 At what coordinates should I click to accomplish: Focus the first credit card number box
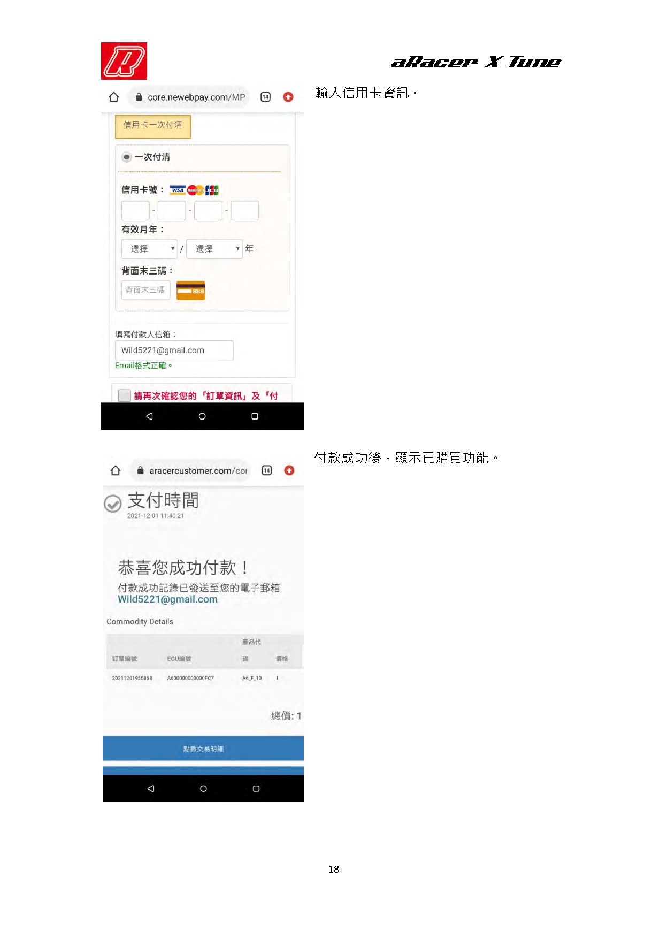click(x=135, y=210)
